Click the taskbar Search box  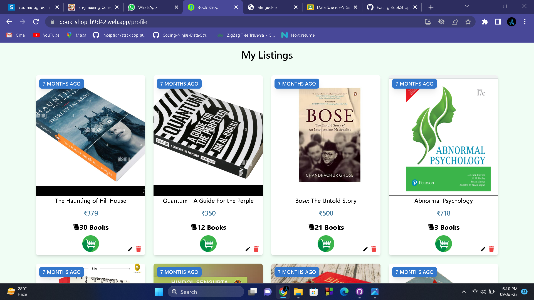point(206,292)
